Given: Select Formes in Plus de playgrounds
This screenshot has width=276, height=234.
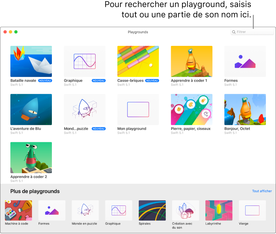Looking at the screenshot, I should (x=52, y=210).
